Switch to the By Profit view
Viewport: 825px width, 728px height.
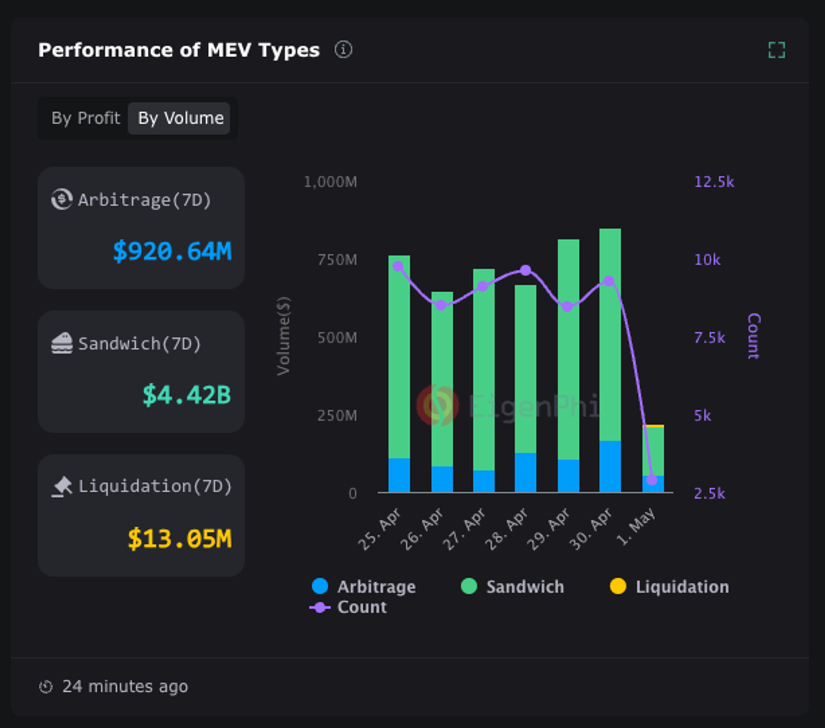tap(86, 118)
